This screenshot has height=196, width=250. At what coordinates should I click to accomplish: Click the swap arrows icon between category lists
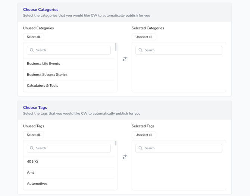click(125, 59)
